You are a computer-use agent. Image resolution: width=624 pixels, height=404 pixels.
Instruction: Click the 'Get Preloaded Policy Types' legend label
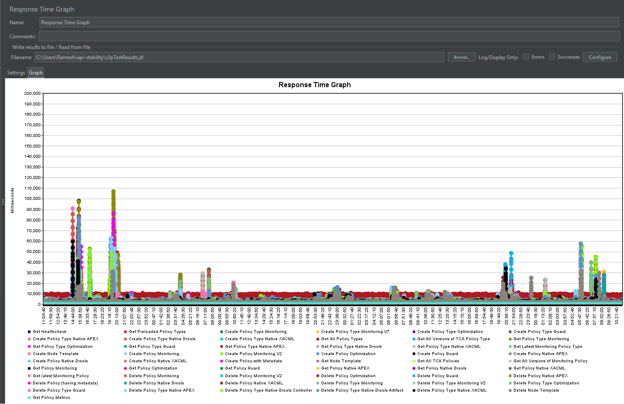tap(157, 332)
